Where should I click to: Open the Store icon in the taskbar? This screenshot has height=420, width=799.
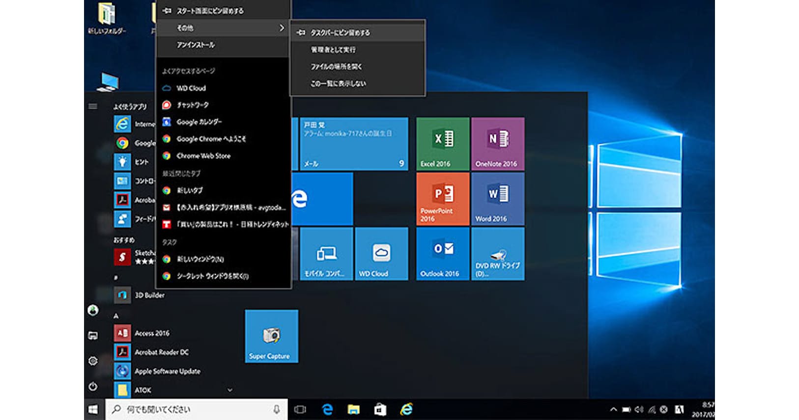click(380, 409)
